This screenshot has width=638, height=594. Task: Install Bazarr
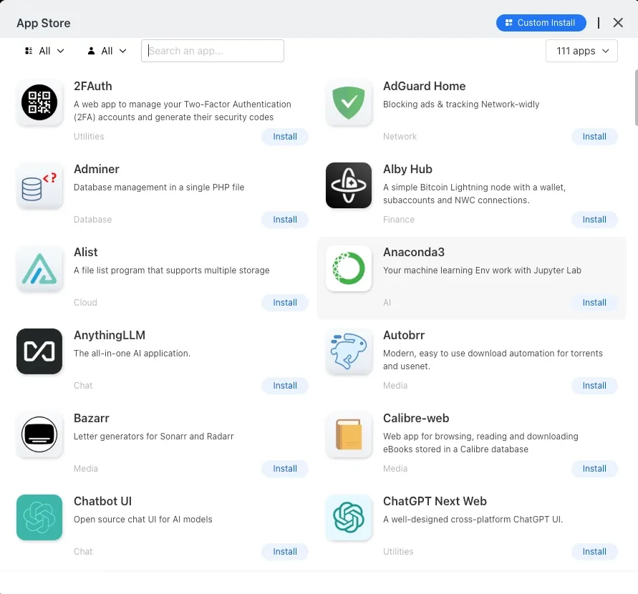285,468
